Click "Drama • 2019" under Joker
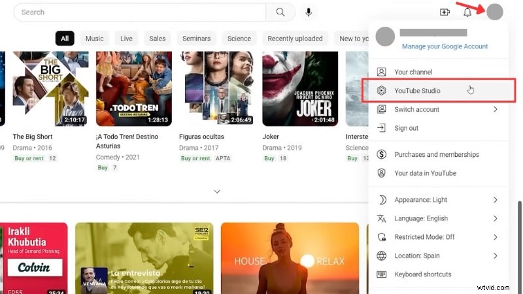Image resolution: width=523 pixels, height=294 pixels. (x=282, y=148)
